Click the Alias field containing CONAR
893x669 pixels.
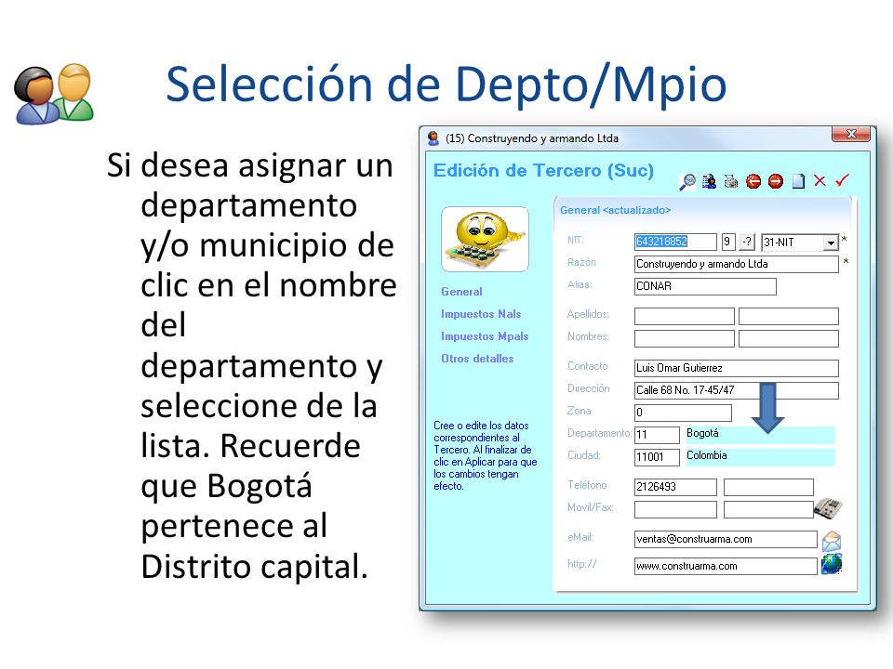click(705, 286)
